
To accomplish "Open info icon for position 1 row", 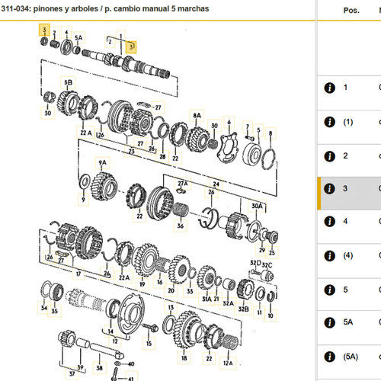I will (329, 88).
